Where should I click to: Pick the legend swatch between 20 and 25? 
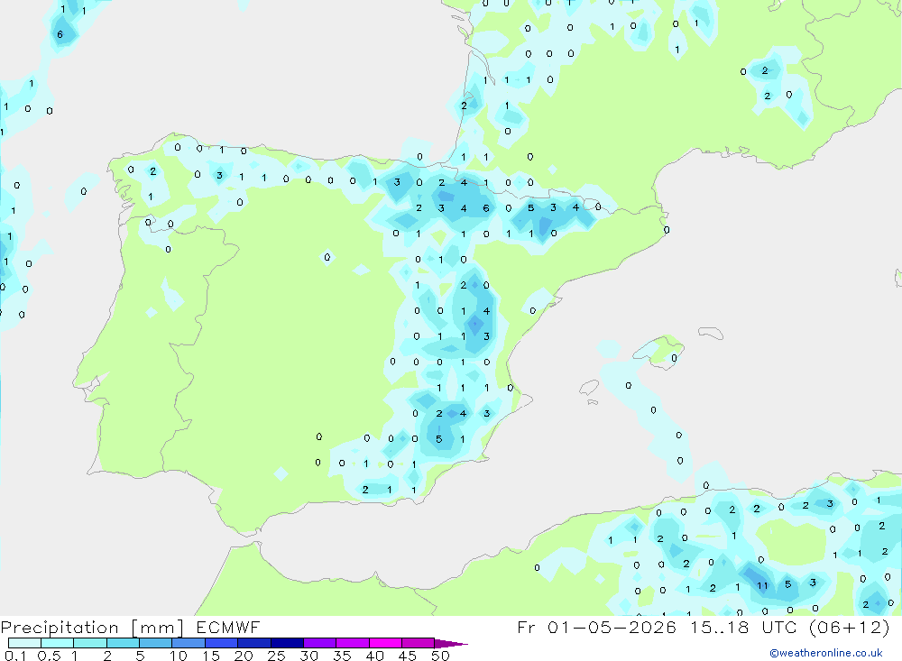(x=253, y=643)
